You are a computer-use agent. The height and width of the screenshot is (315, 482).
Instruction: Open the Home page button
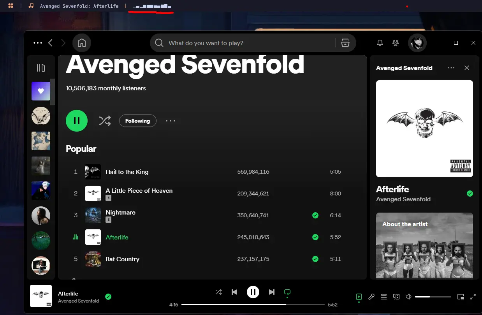82,43
